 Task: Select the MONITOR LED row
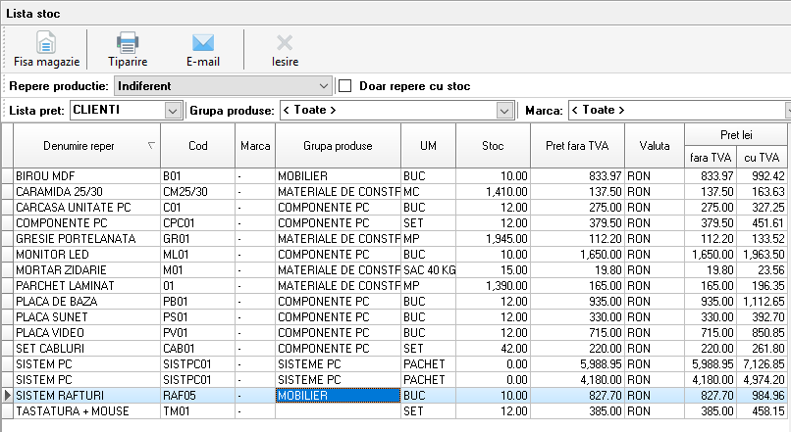pos(86,254)
